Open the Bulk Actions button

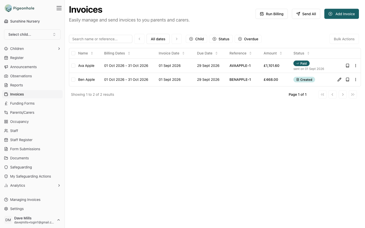click(x=344, y=39)
